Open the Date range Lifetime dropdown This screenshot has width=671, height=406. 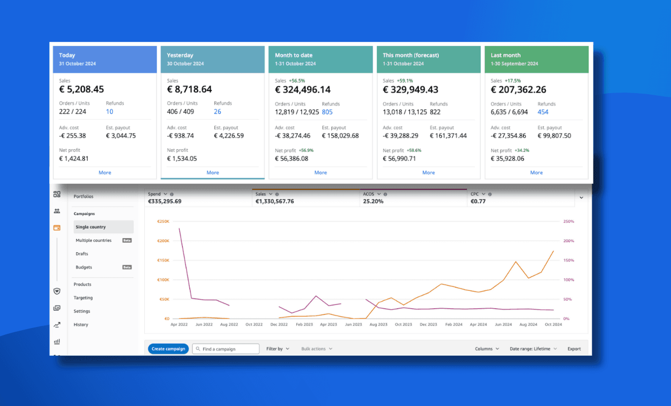coord(533,348)
